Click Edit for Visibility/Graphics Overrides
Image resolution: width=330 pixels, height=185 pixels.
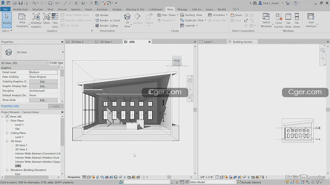[x=43, y=81]
